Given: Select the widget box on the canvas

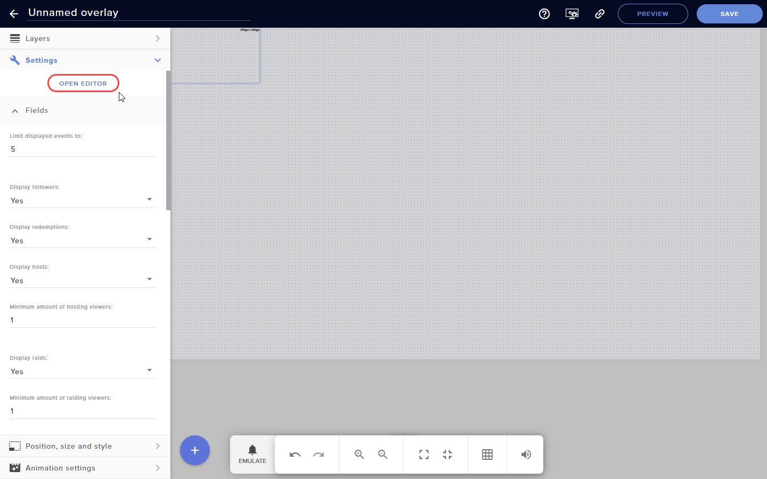Looking at the screenshot, I should pos(215,55).
